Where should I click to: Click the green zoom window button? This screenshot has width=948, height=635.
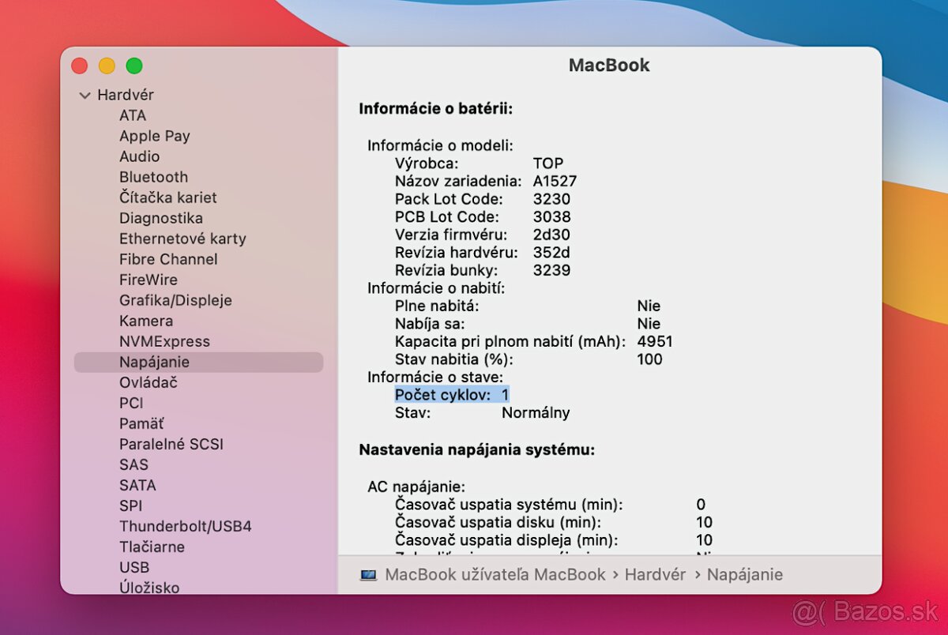[x=134, y=66]
